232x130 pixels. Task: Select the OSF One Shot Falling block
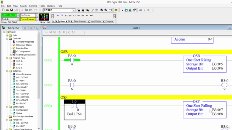[204, 110]
